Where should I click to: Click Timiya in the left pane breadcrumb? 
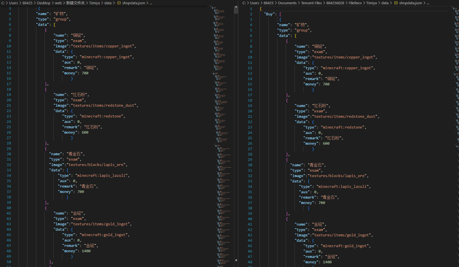[94, 3]
